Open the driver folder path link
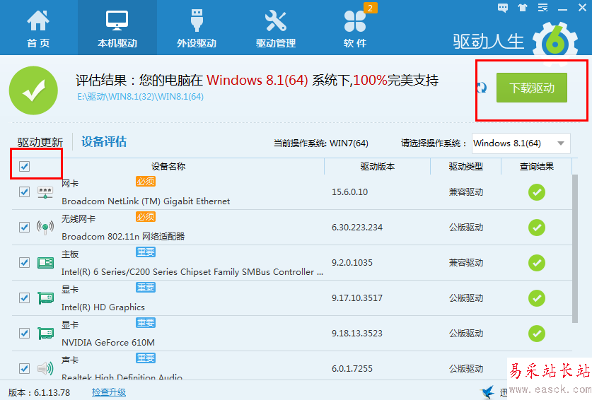 [x=141, y=97]
